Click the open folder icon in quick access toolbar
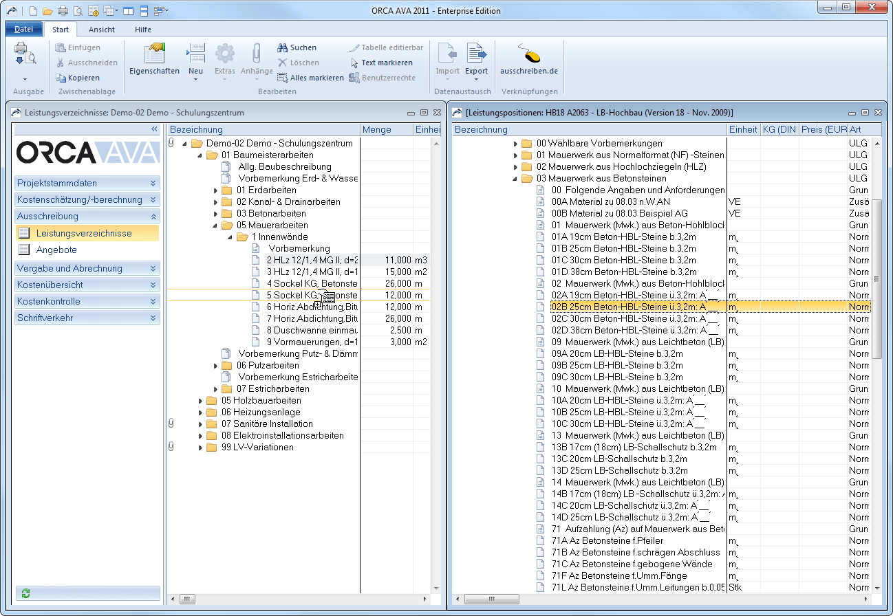The height and width of the screenshot is (616, 893). 47,11
